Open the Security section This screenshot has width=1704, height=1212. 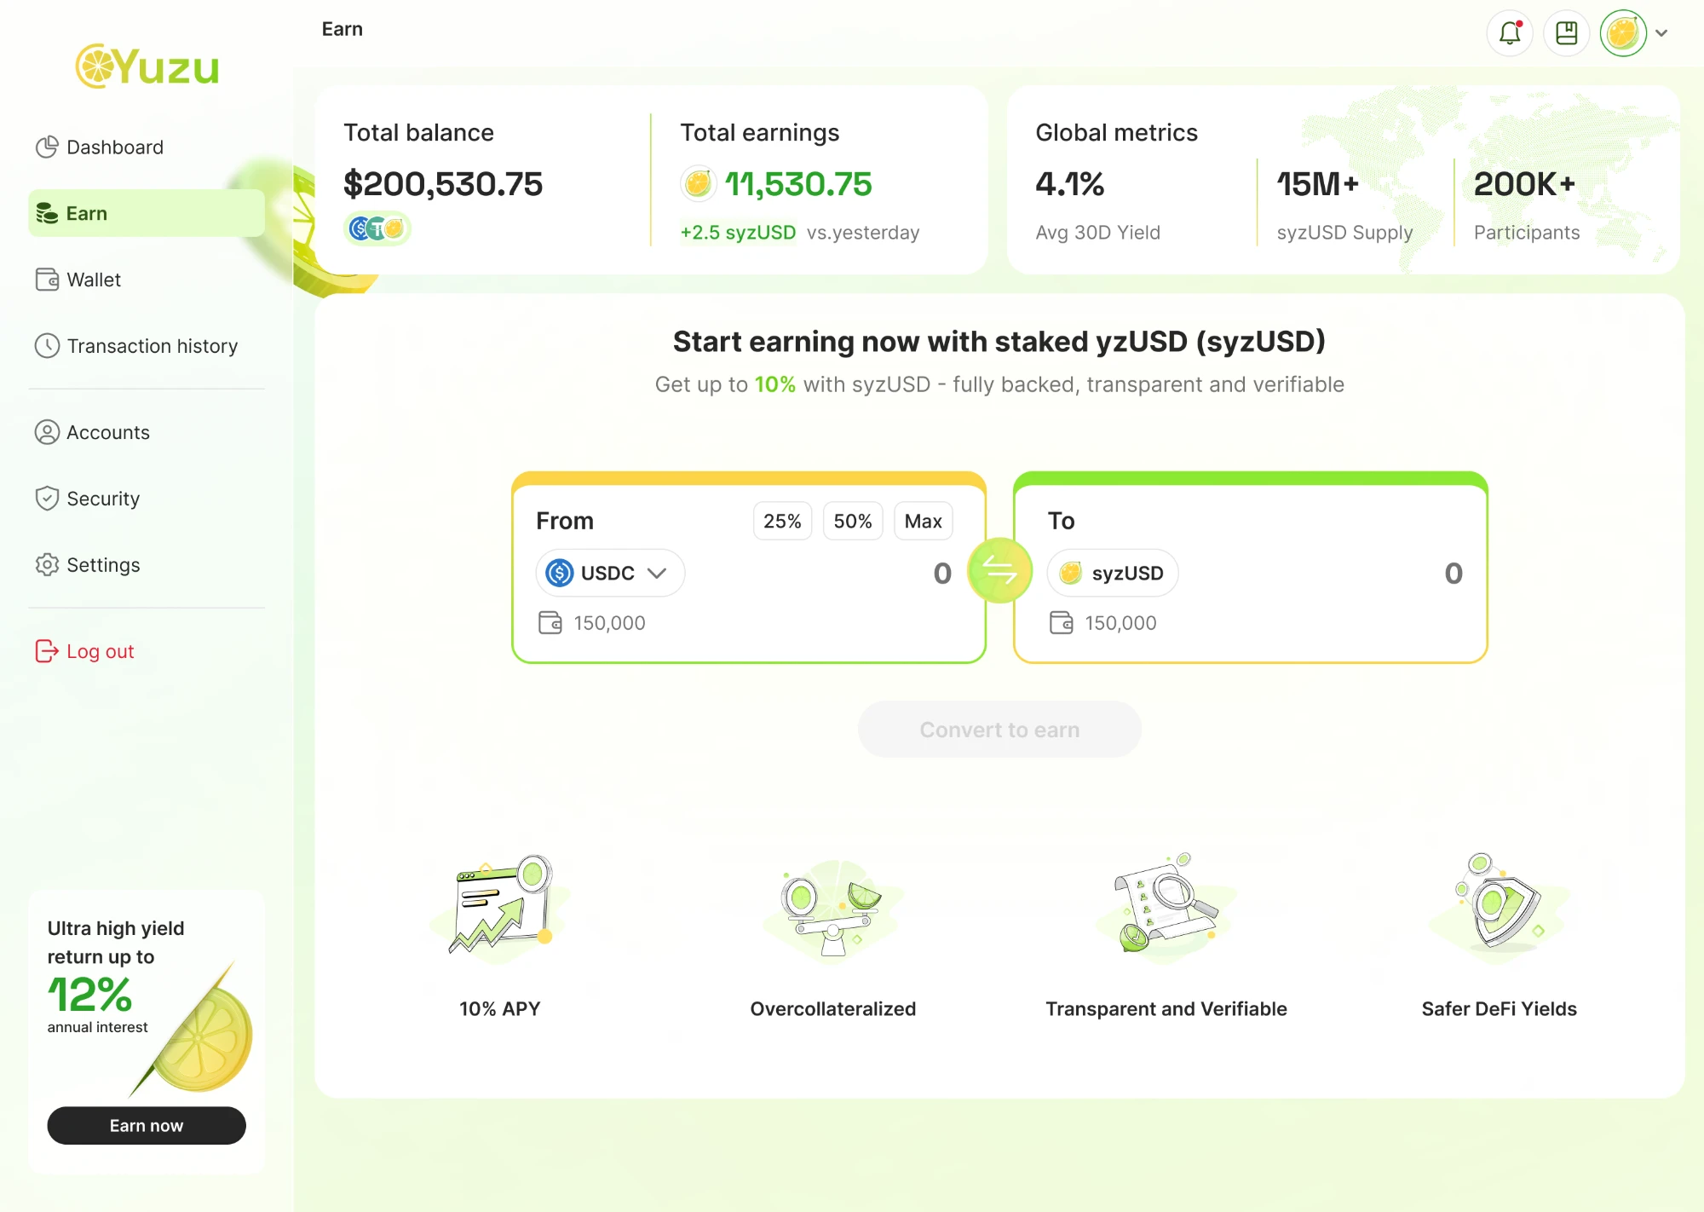click(x=147, y=499)
